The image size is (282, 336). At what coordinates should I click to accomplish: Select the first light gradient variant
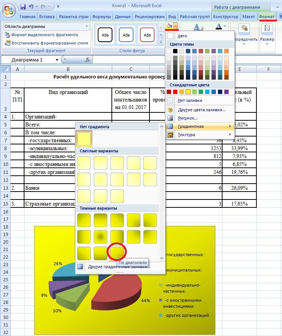pyautogui.click(x=84, y=163)
